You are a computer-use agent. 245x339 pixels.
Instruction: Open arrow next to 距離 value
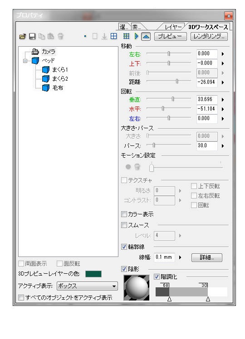(223, 82)
